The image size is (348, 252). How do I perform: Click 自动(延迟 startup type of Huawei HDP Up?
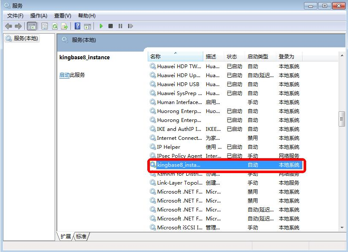[260, 75]
